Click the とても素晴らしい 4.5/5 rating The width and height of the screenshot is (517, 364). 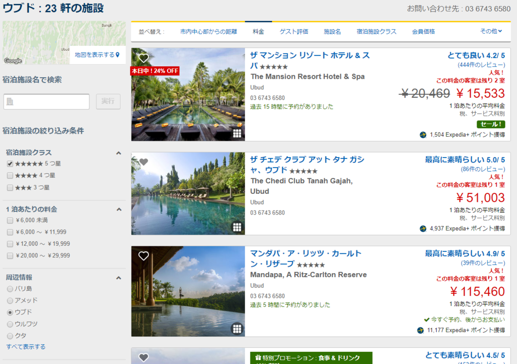[465, 355]
